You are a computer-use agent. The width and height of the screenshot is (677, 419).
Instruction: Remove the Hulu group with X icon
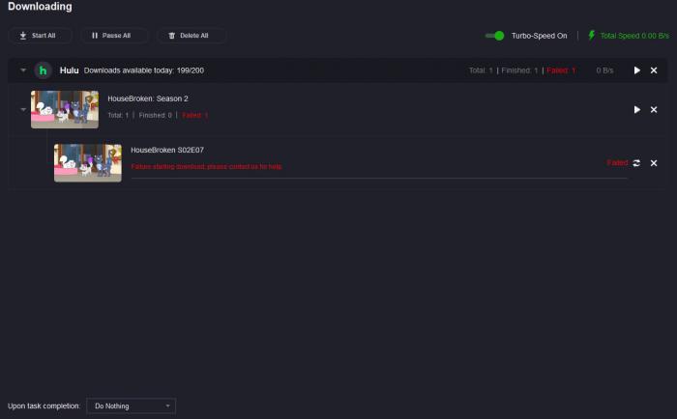pos(654,70)
